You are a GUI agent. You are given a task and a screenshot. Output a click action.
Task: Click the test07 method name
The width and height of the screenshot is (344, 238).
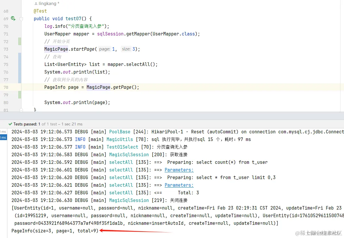click(x=73, y=19)
